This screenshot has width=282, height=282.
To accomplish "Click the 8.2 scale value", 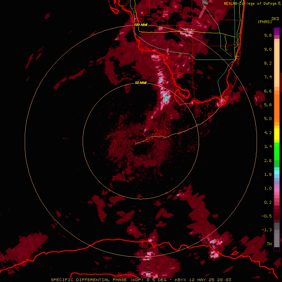I will tap(268, 63).
